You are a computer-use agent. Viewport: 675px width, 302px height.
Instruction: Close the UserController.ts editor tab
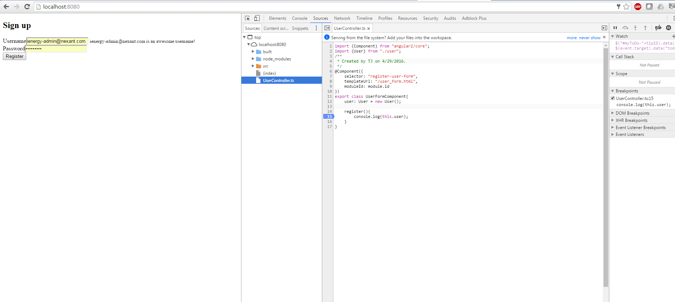[369, 28]
